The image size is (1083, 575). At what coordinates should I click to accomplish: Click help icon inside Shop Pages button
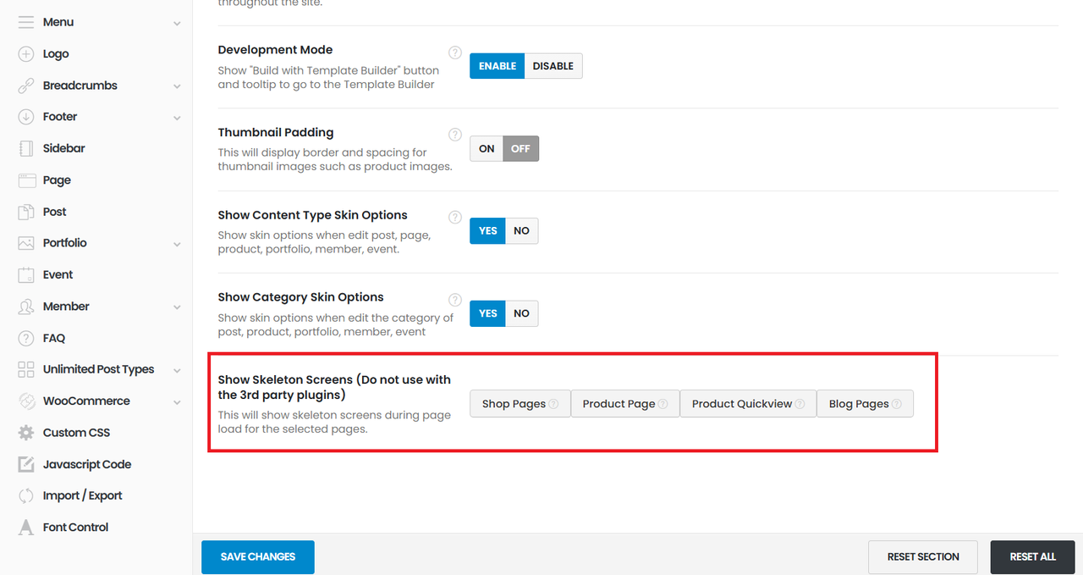[553, 404]
